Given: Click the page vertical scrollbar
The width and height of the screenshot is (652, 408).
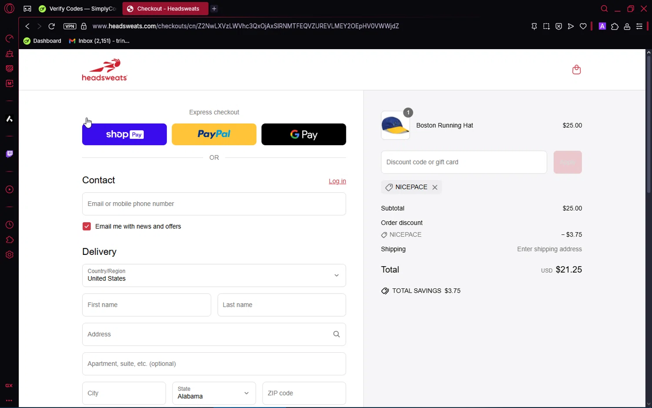Looking at the screenshot, I should click(649, 124).
